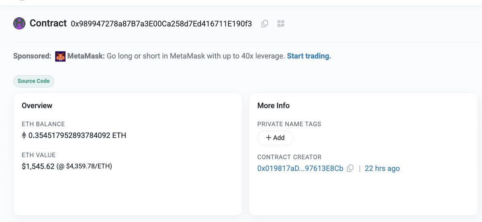482x222 pixels.
Task: Select the $1,545.62 ETH value
Action: click(38, 166)
